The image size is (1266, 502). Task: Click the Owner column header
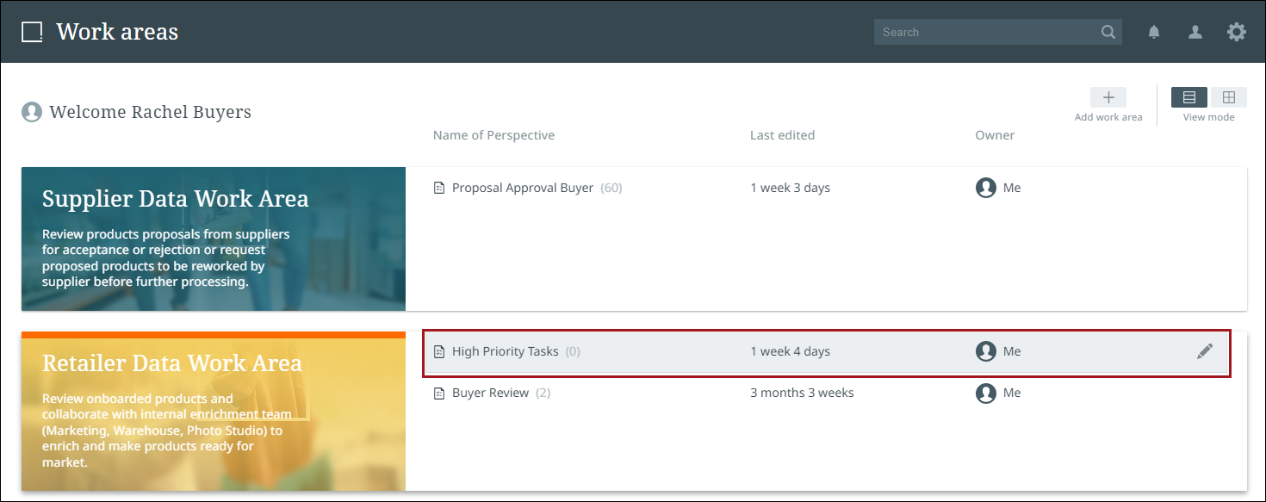pos(995,135)
